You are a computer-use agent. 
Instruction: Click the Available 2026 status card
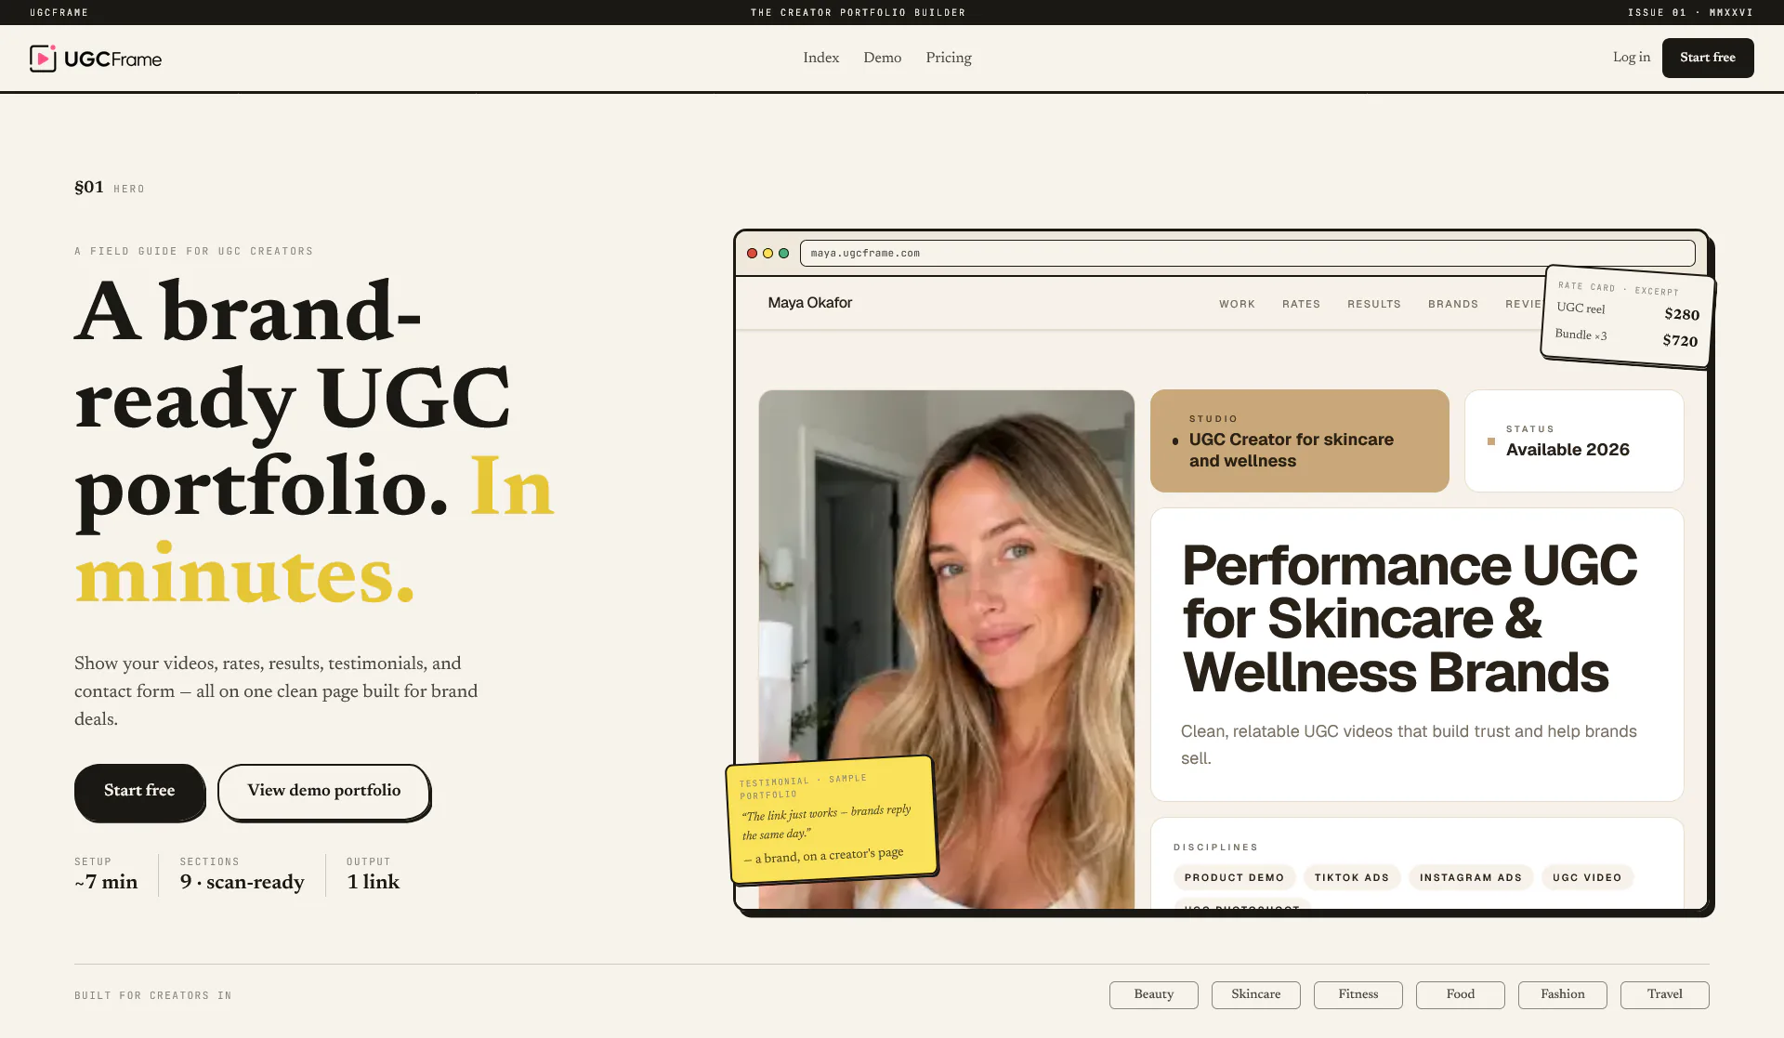pyautogui.click(x=1574, y=440)
